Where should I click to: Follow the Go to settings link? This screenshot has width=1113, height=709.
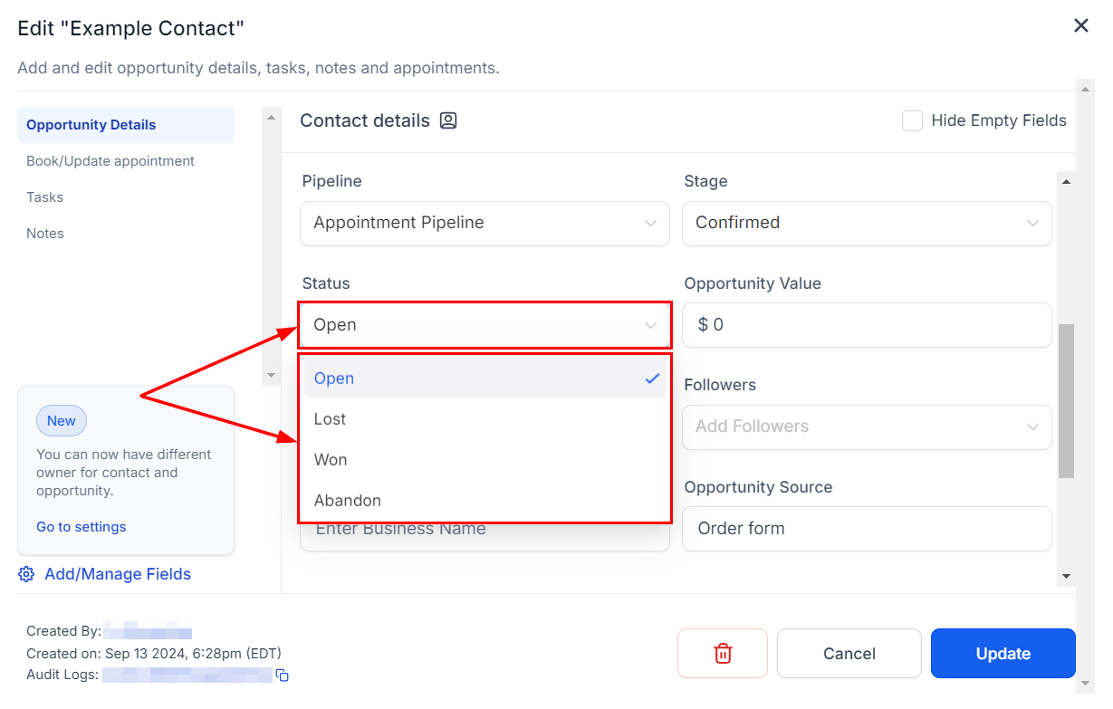click(x=82, y=527)
